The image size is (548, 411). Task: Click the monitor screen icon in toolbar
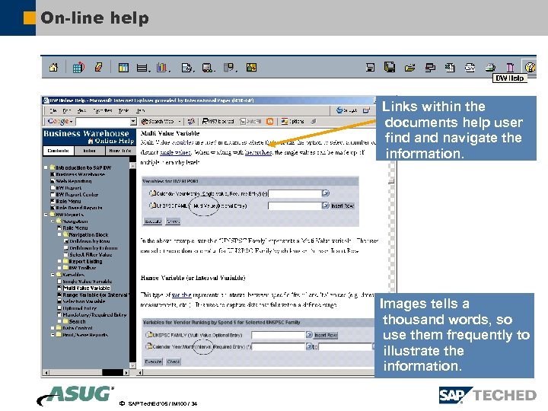coord(207,68)
